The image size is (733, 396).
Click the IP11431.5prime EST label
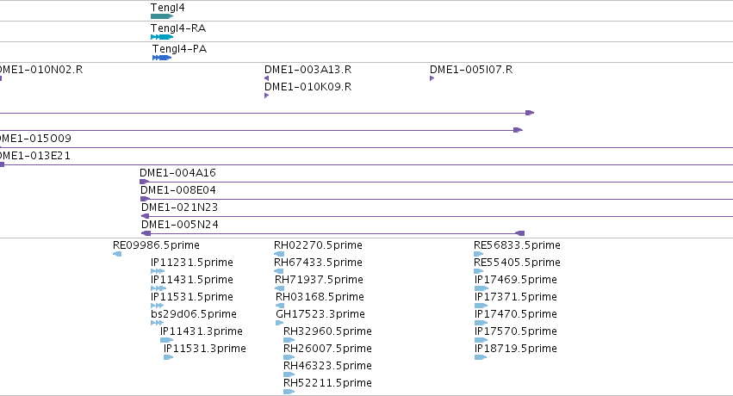pos(192,280)
